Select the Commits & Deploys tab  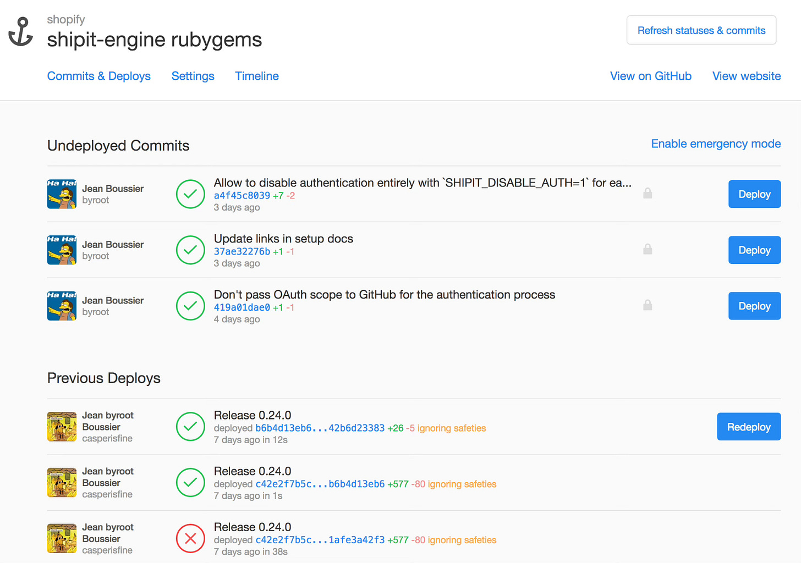click(x=99, y=76)
